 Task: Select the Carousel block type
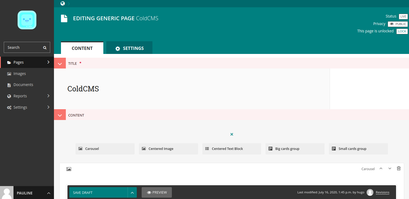coord(105,149)
